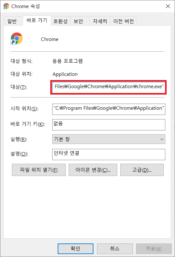This screenshot has height=257, width=175.
Task: Click the 대상(T): label
Action: click(x=19, y=87)
